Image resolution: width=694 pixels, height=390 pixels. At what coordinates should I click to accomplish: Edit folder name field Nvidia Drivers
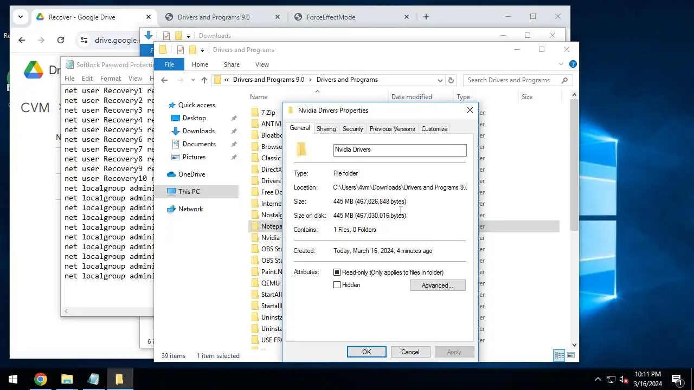pos(400,150)
